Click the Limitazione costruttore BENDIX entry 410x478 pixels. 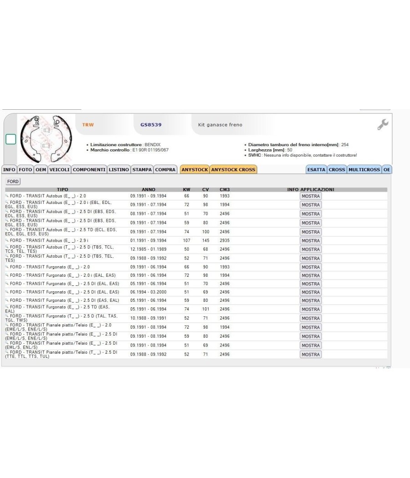125,145
